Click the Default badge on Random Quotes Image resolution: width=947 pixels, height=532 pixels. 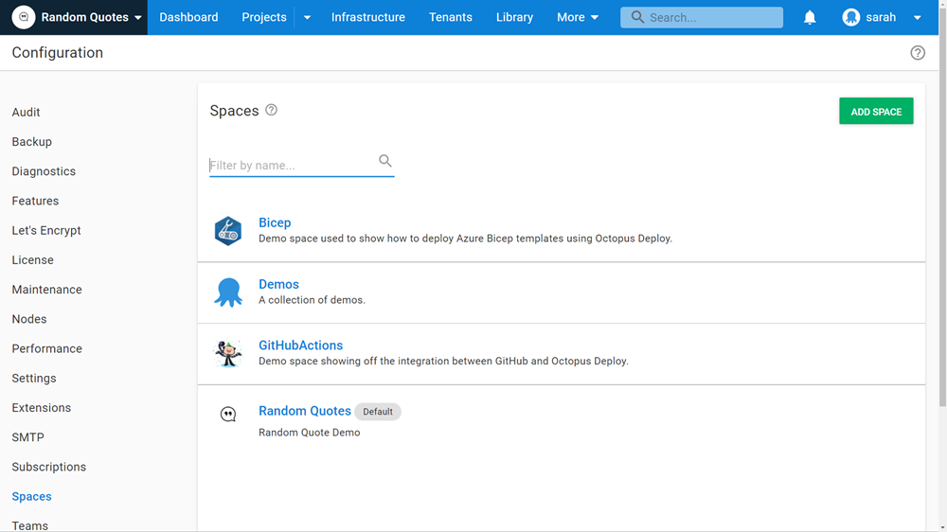point(378,412)
